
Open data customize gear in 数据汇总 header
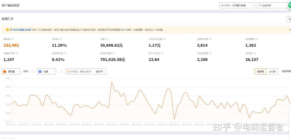(289, 19)
